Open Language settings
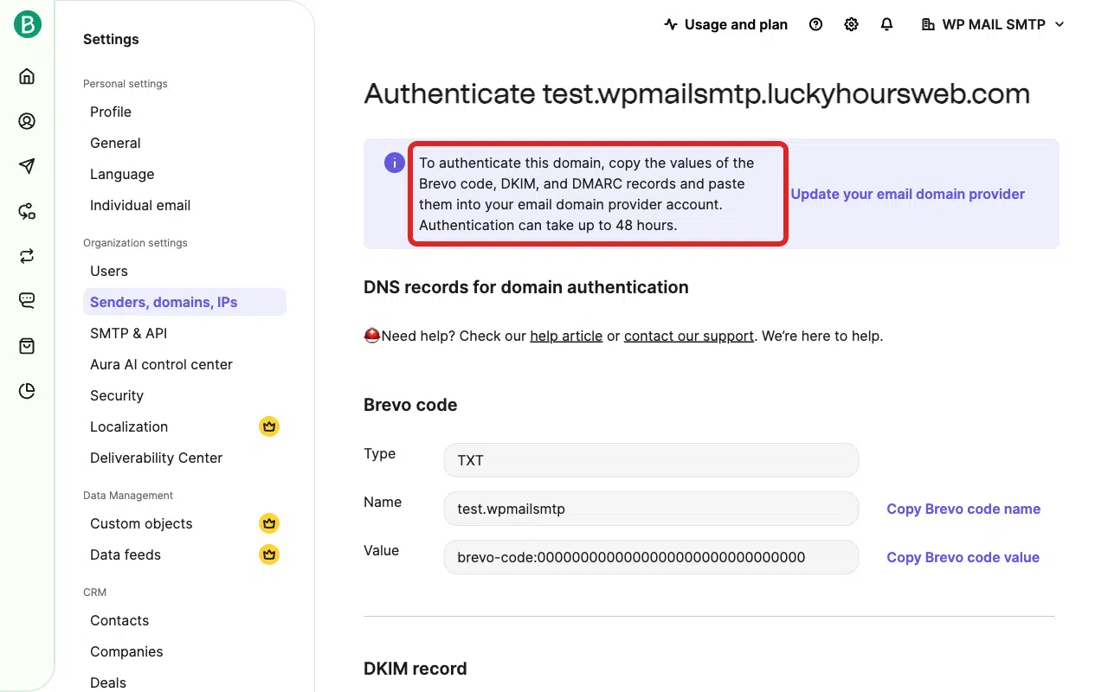Viewport: 1108px width, 692px height. point(122,174)
